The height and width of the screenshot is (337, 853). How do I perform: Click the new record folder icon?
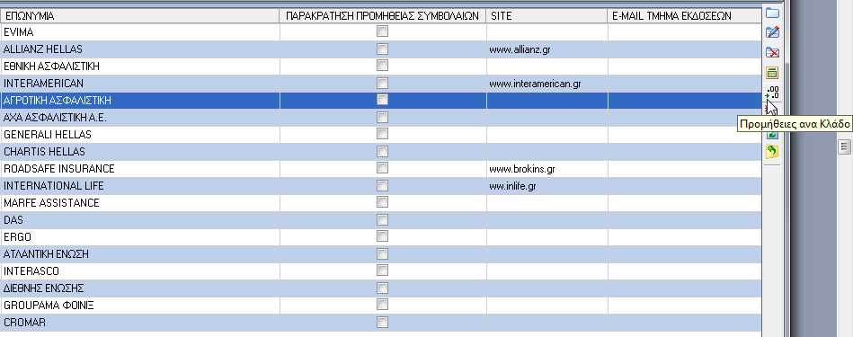click(x=772, y=13)
